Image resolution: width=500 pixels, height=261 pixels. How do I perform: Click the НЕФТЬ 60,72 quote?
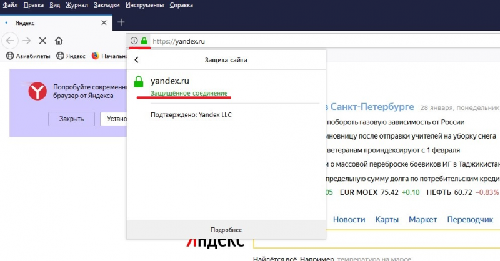tap(462, 192)
